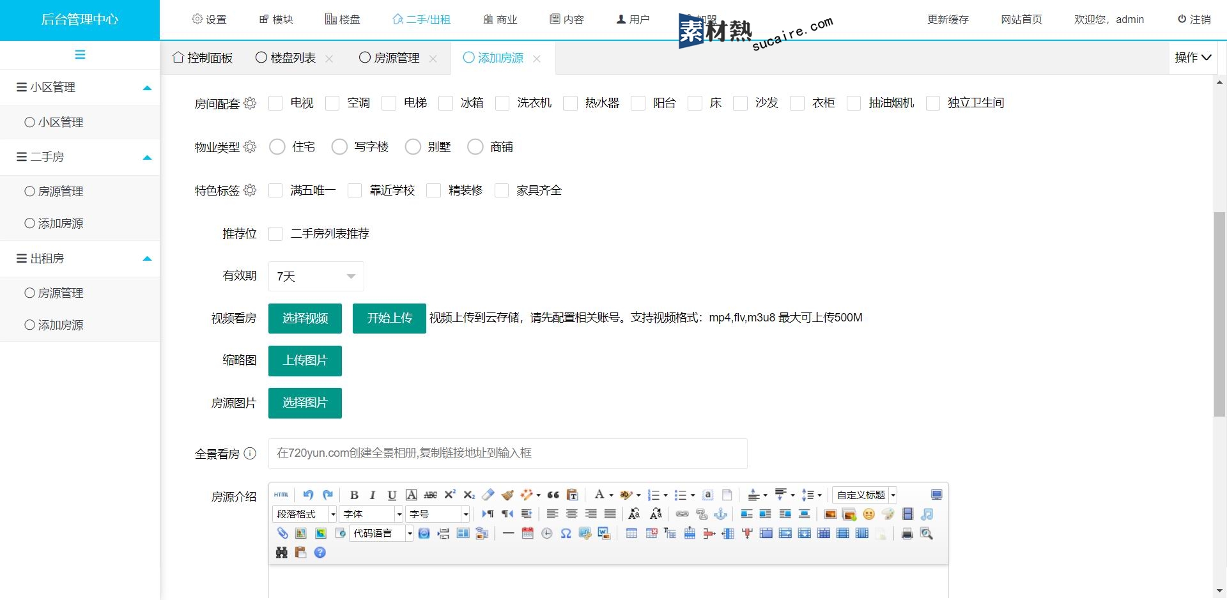Insert an attachment with paperclip icon
The height and width of the screenshot is (600, 1227).
[282, 534]
